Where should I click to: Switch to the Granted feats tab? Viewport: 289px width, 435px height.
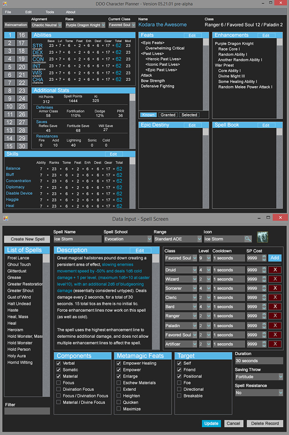pos(168,115)
